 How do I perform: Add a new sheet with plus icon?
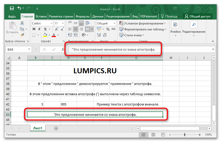click(56, 128)
